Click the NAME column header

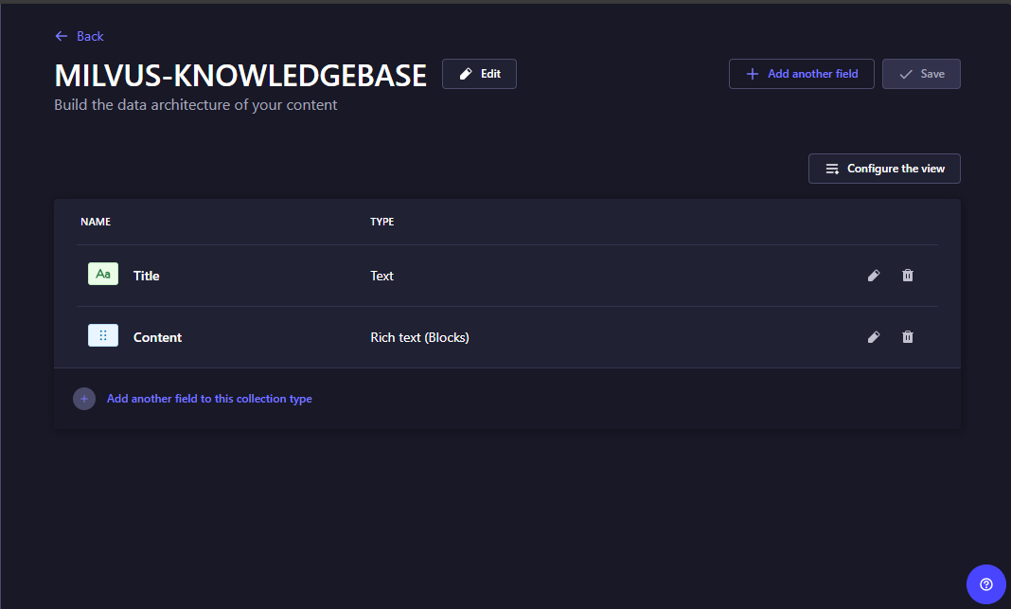click(96, 222)
